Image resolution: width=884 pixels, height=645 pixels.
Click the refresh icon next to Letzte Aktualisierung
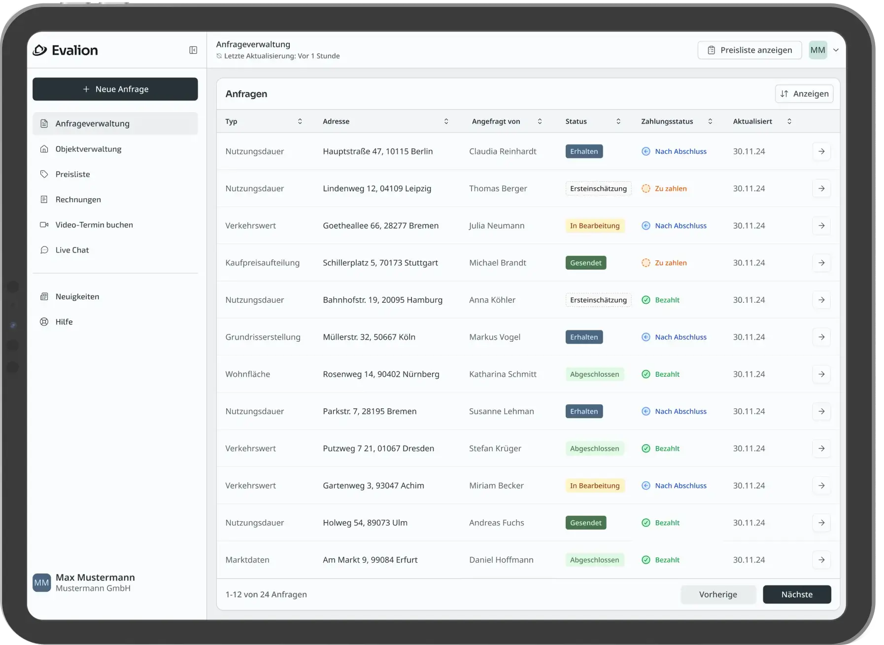[x=218, y=56]
